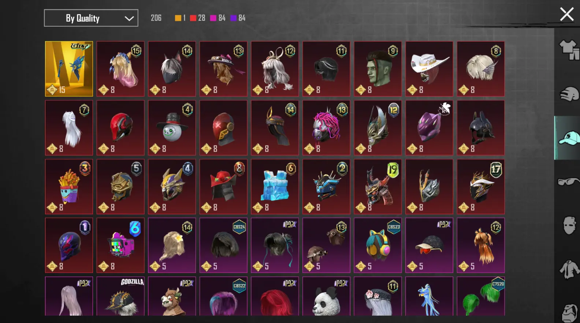Close the inventory with the X
Image resolution: width=580 pixels, height=323 pixels.
(x=567, y=14)
